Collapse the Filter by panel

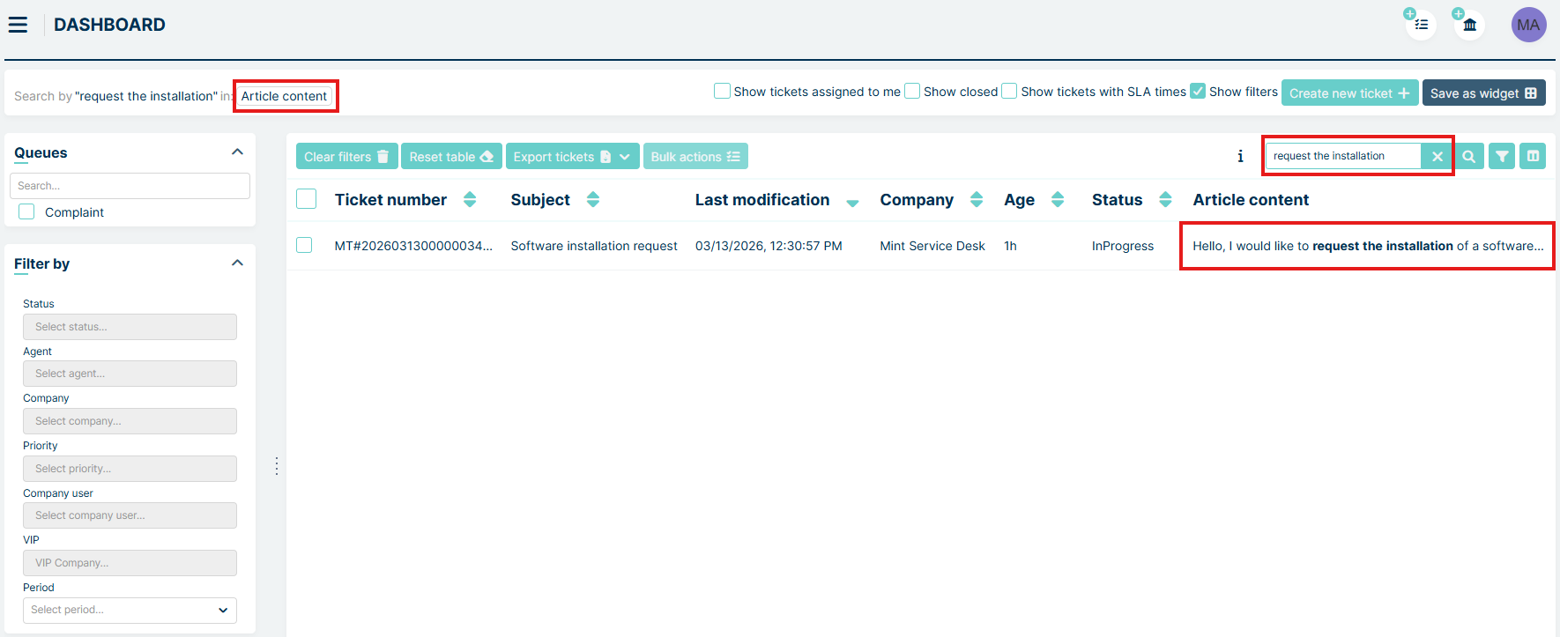click(237, 263)
